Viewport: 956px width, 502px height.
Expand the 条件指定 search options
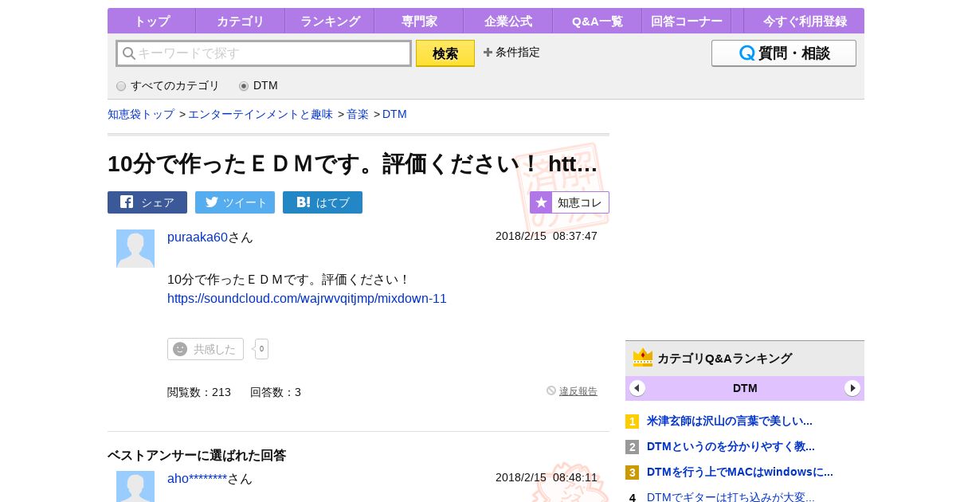(x=511, y=53)
